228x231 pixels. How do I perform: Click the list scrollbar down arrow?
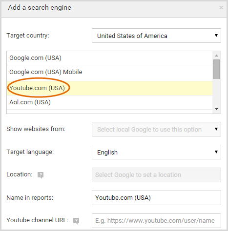(216, 109)
